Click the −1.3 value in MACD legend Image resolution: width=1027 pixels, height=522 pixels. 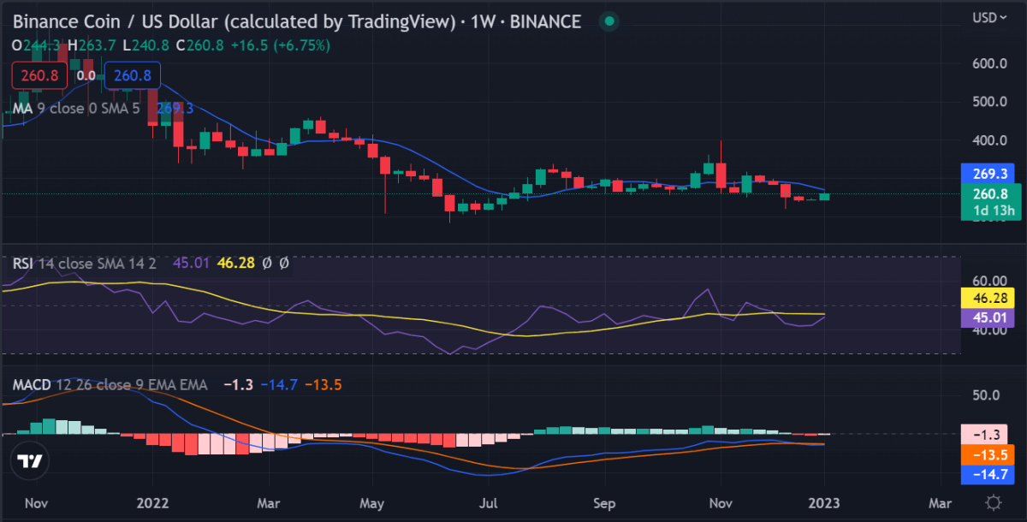[237, 385]
